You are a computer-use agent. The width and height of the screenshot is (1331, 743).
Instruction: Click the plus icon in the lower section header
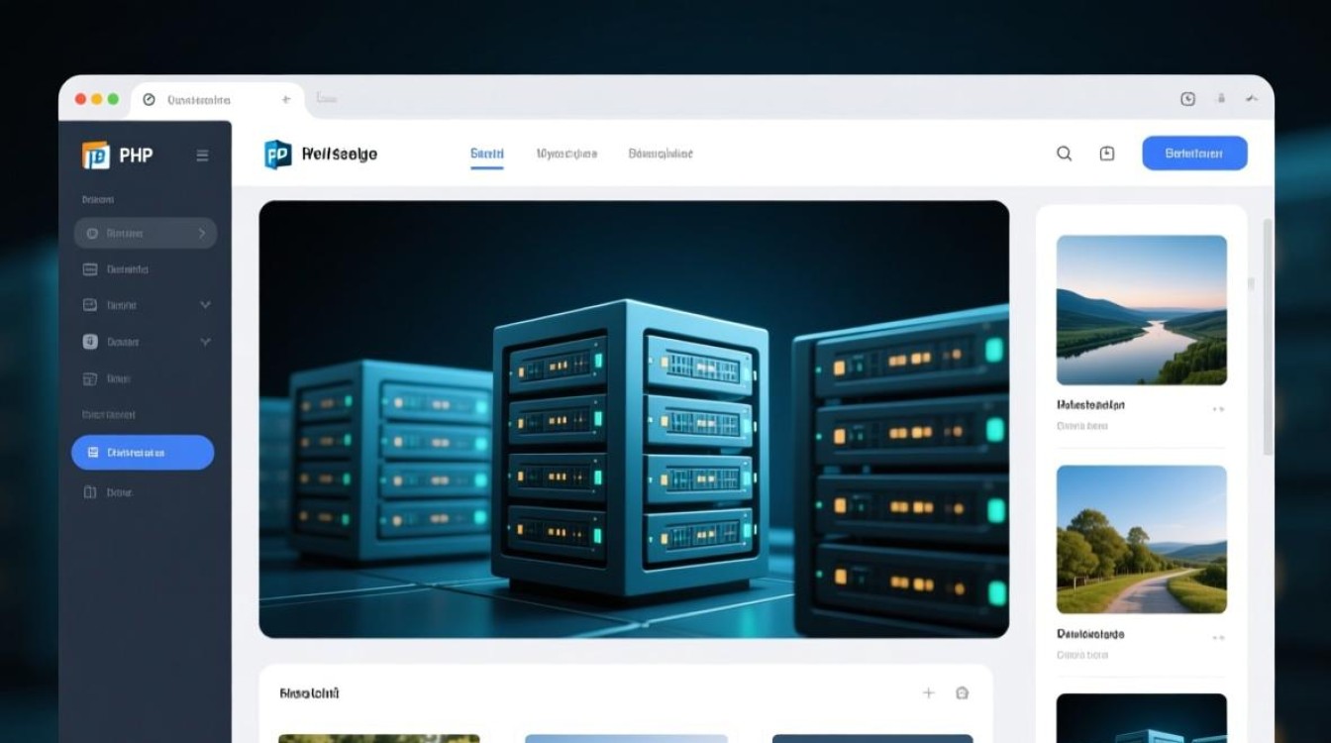pos(929,692)
